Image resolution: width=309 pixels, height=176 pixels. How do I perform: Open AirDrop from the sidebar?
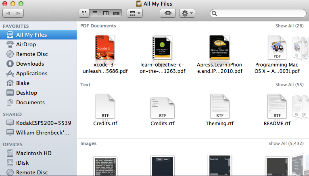38,44
